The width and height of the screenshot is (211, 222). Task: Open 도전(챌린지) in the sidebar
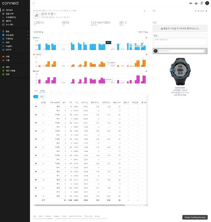coord(11,17)
